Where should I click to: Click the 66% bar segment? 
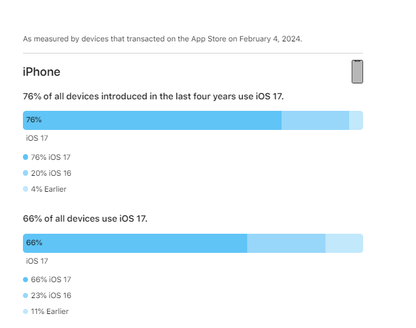pos(135,243)
